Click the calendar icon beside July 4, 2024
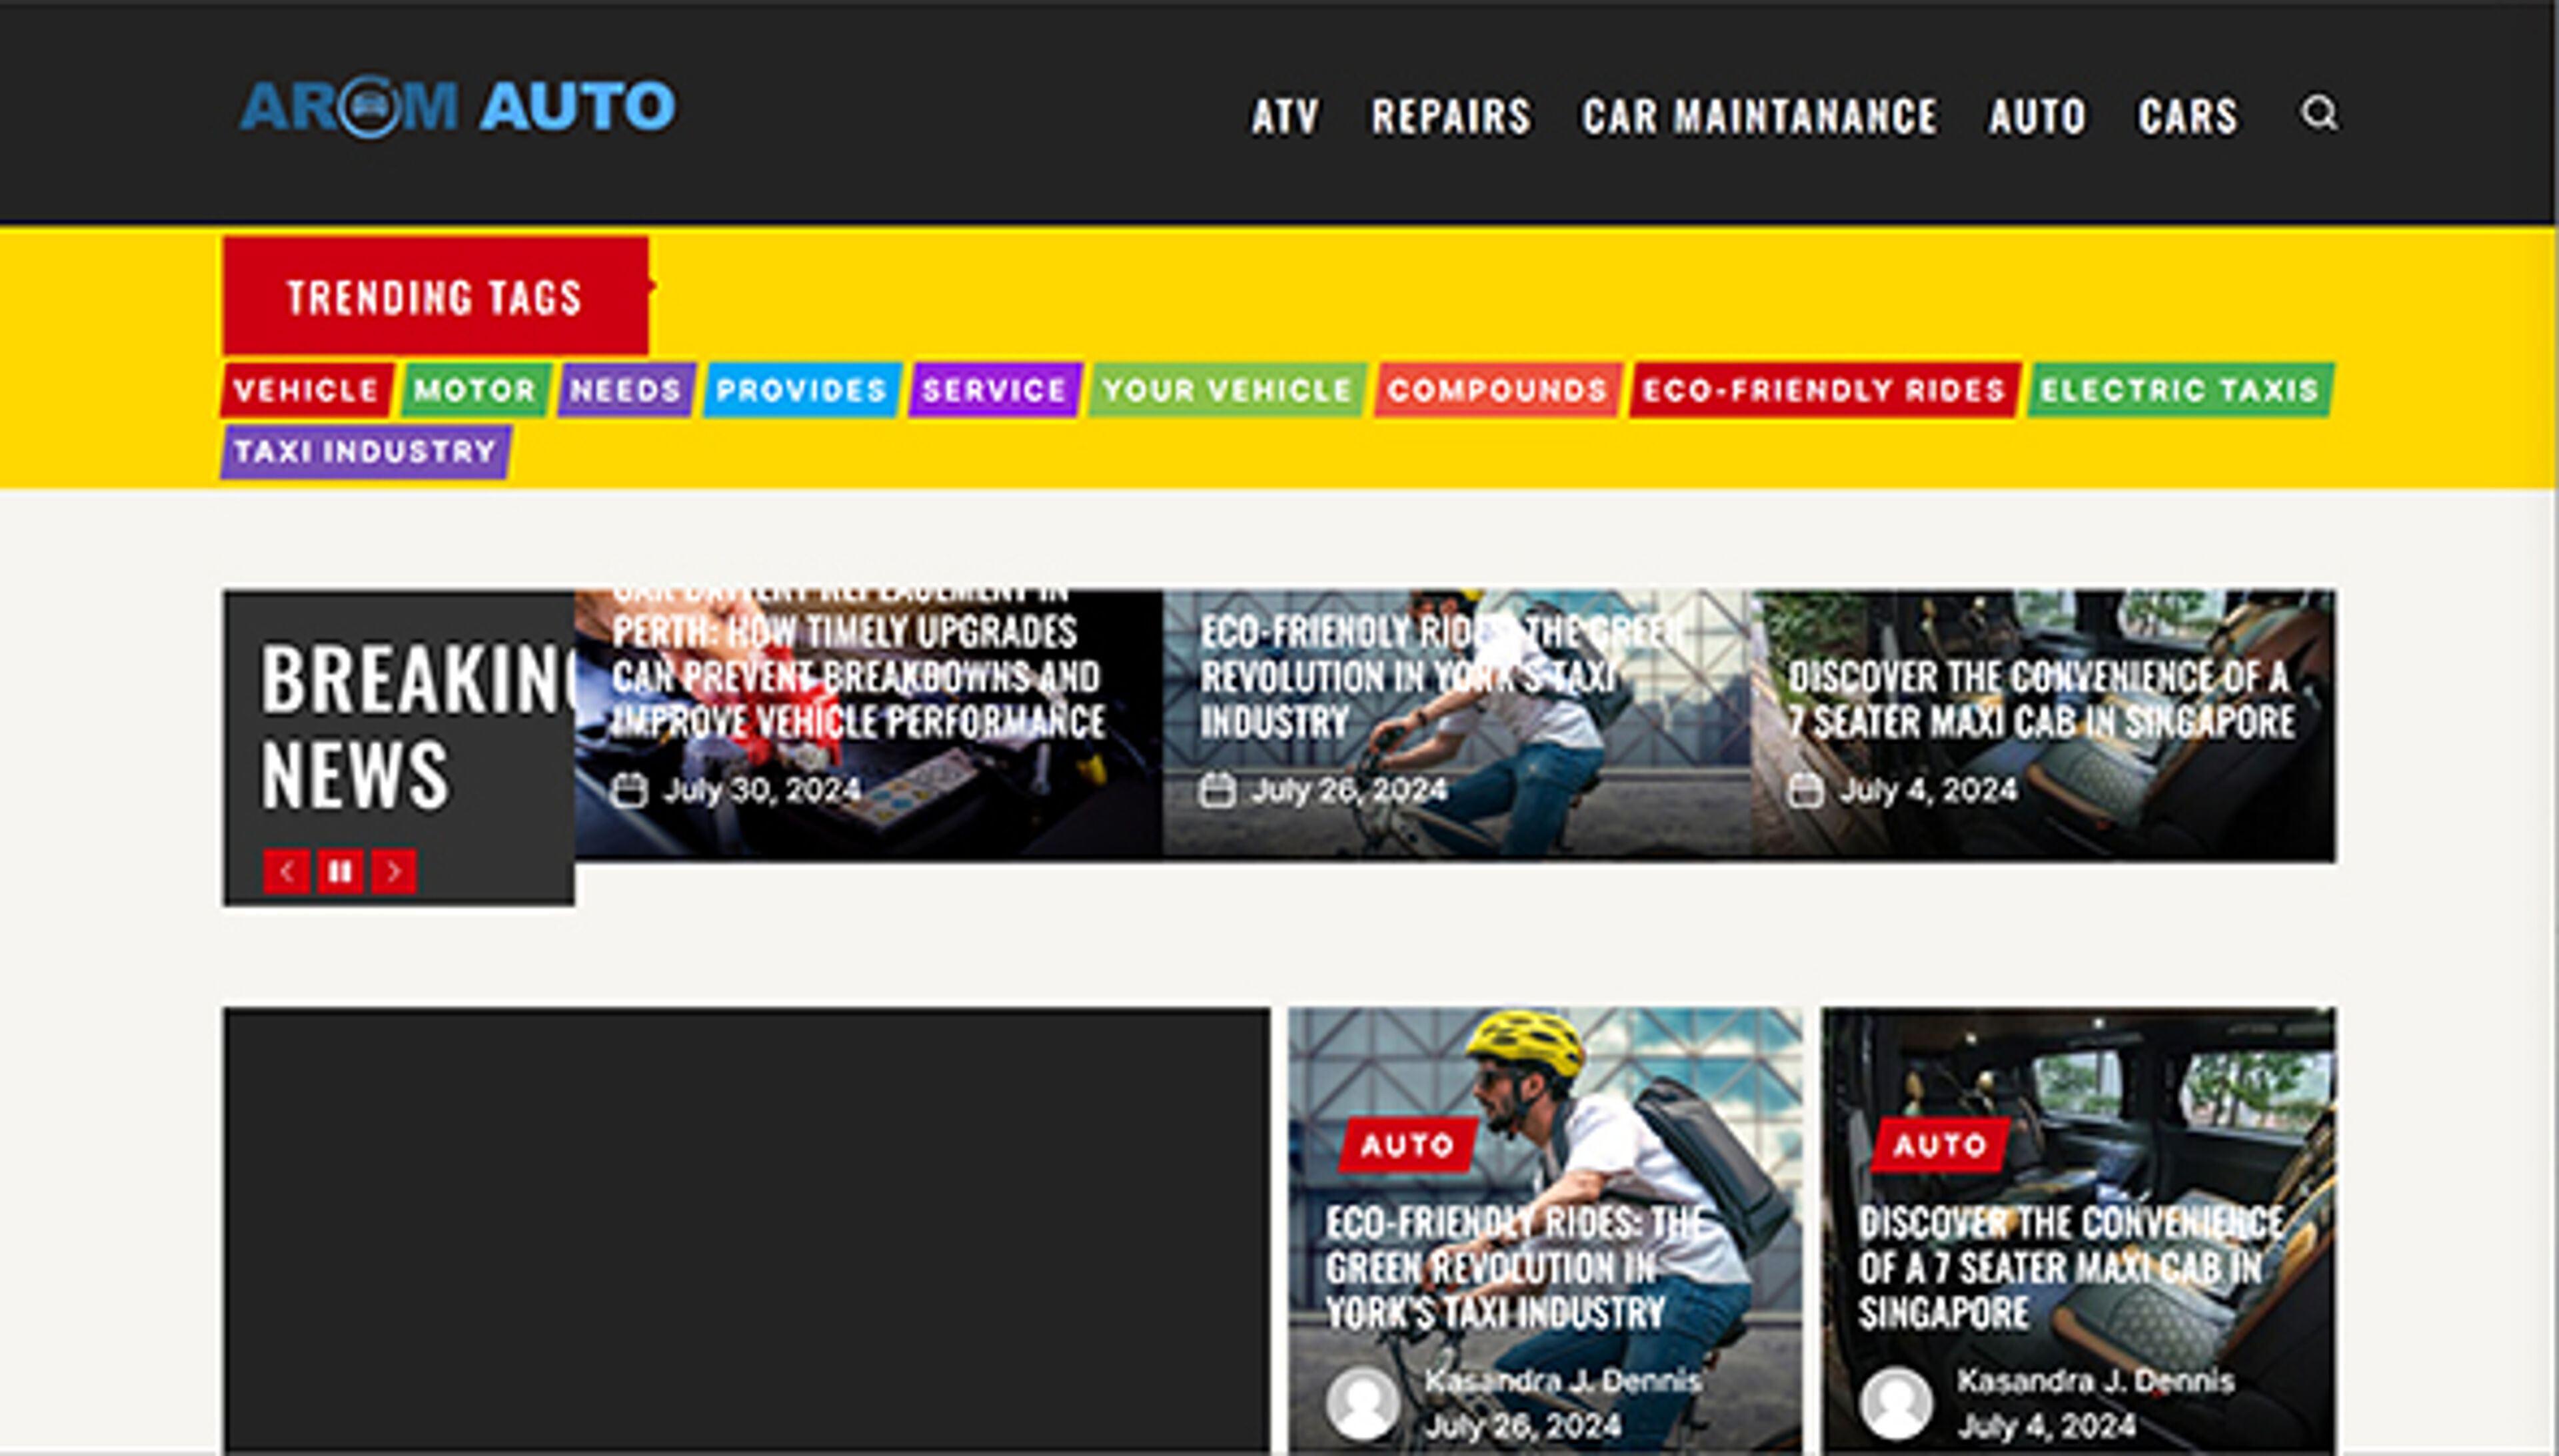This screenshot has height=1456, width=2559. tap(1806, 789)
